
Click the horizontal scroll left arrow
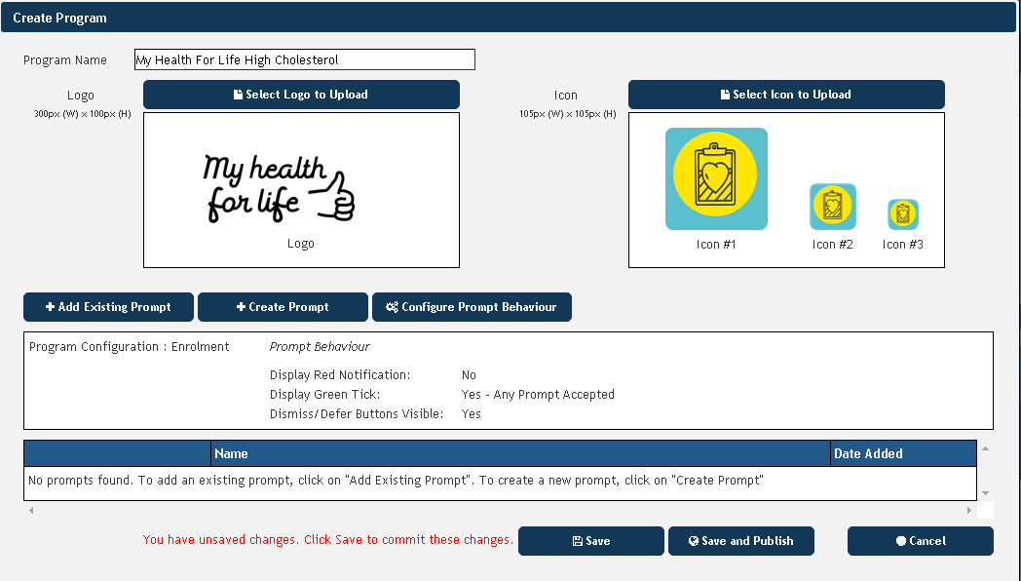click(30, 510)
